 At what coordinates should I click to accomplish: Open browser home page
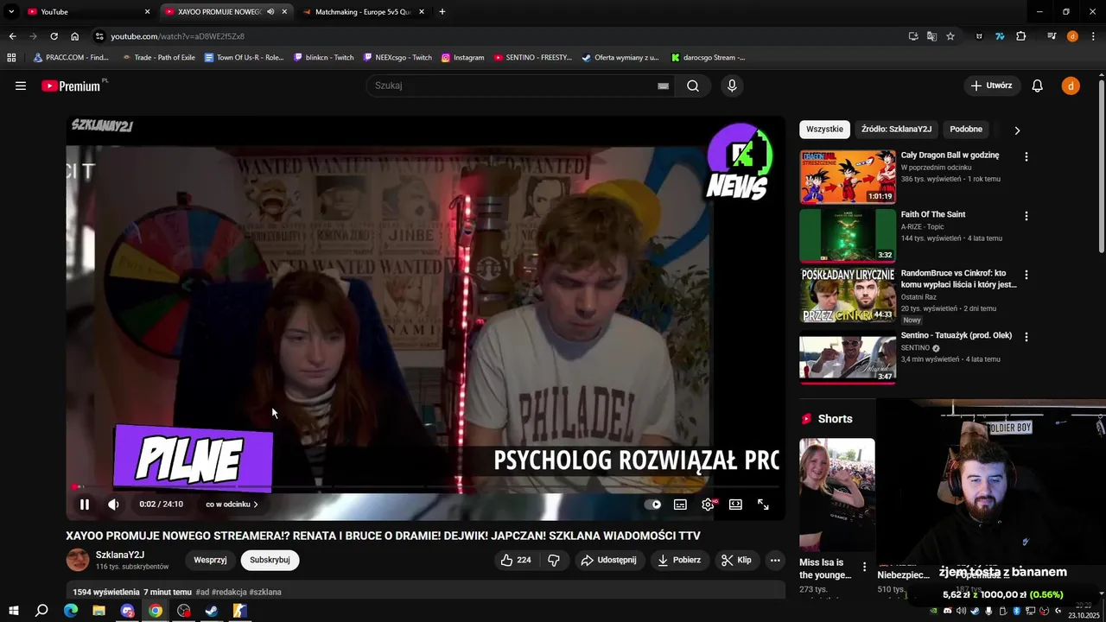pos(75,36)
